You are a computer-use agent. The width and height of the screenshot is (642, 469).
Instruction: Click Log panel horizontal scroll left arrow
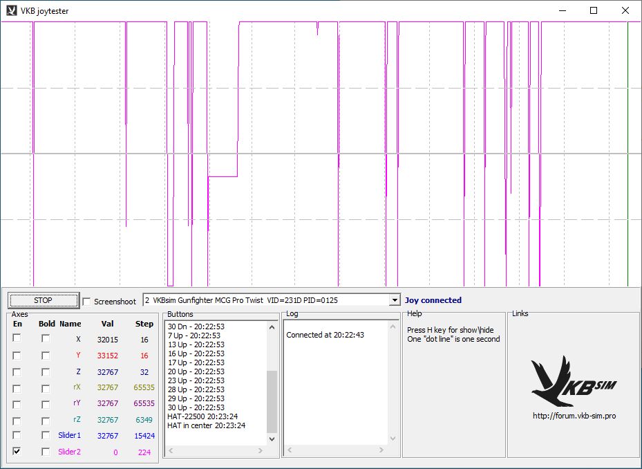click(290, 450)
